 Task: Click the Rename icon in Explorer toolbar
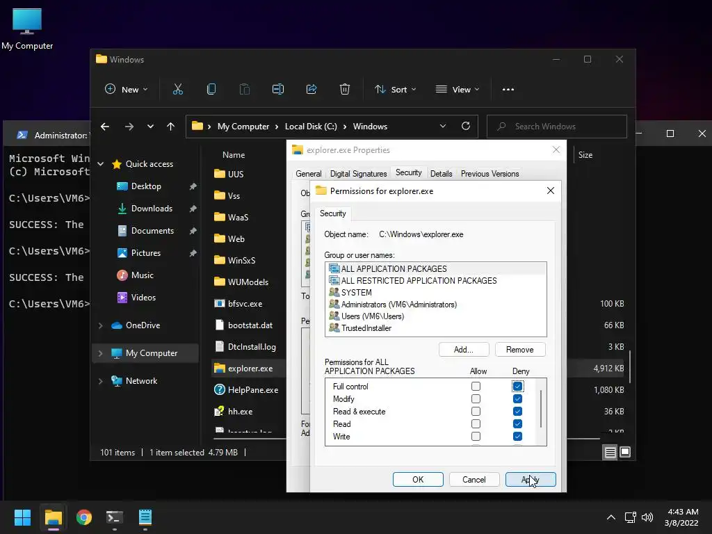pyautogui.click(x=278, y=90)
